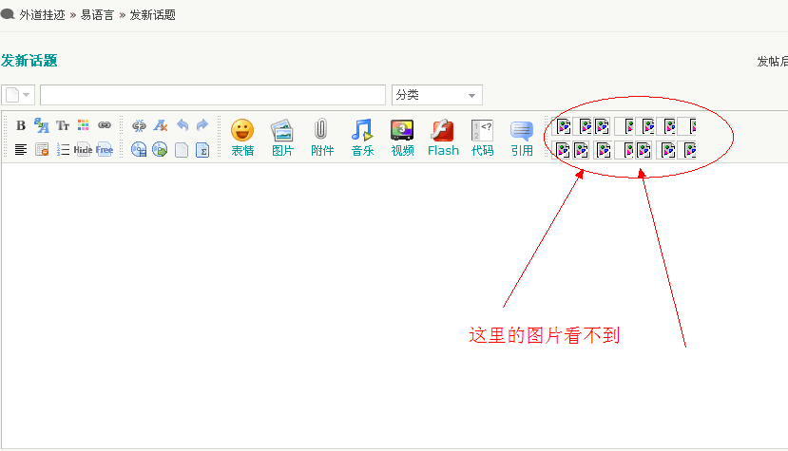
Task: Check word count sigma icon
Action: [202, 150]
